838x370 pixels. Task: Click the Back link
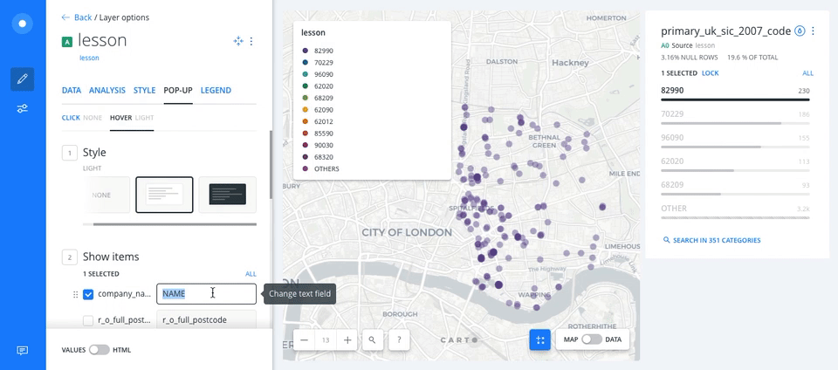pyautogui.click(x=83, y=17)
